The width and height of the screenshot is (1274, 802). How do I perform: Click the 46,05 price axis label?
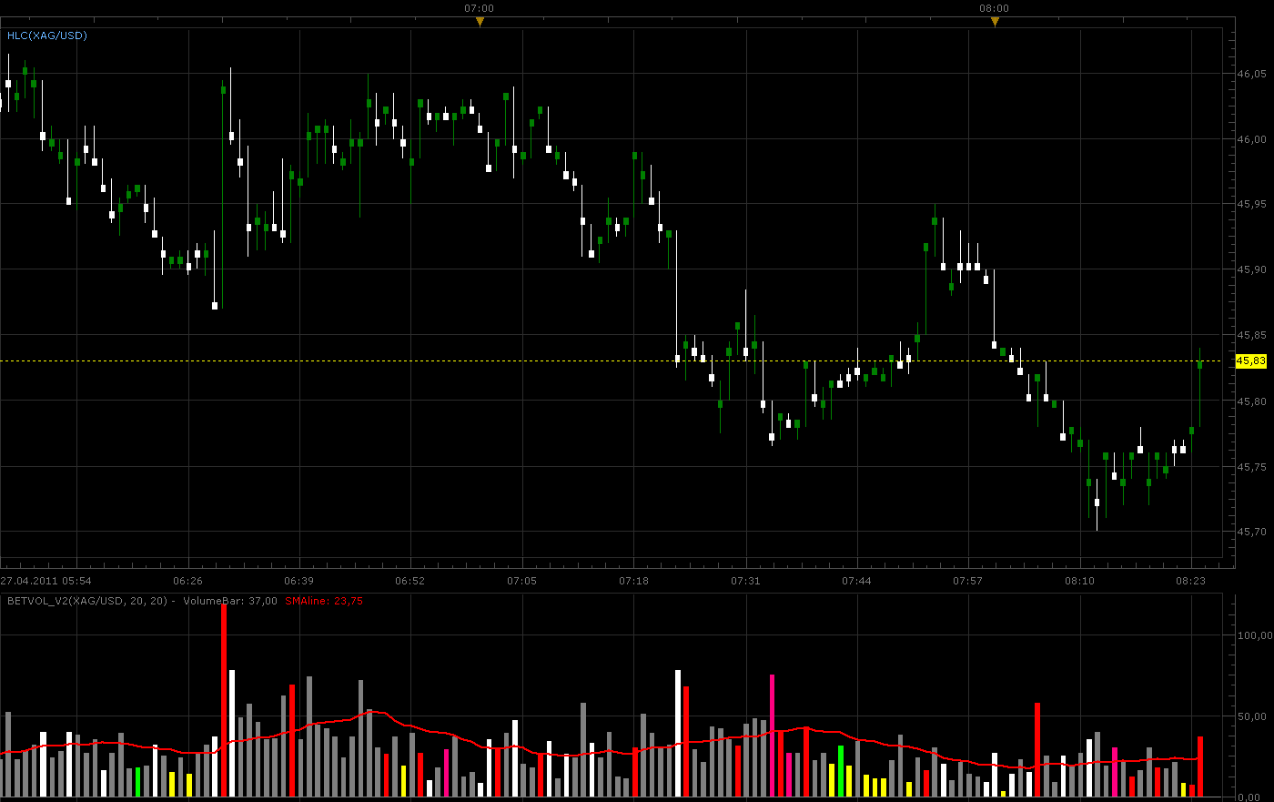pos(1251,74)
